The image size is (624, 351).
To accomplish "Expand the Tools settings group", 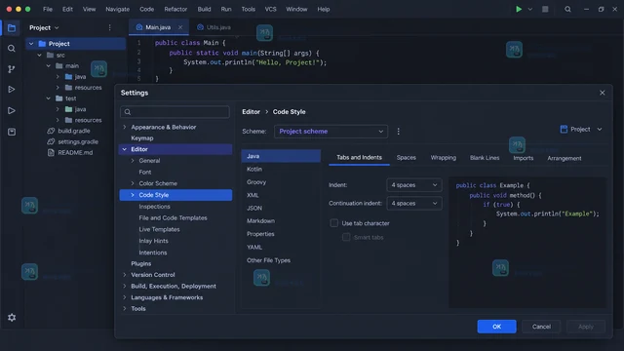I will (125, 308).
